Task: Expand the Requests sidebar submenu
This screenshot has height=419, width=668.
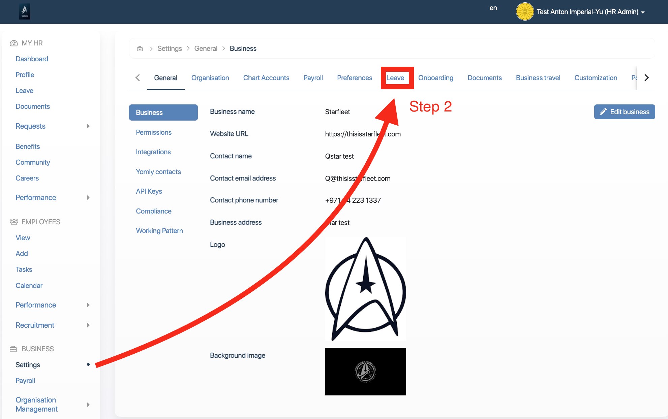Action: click(88, 126)
